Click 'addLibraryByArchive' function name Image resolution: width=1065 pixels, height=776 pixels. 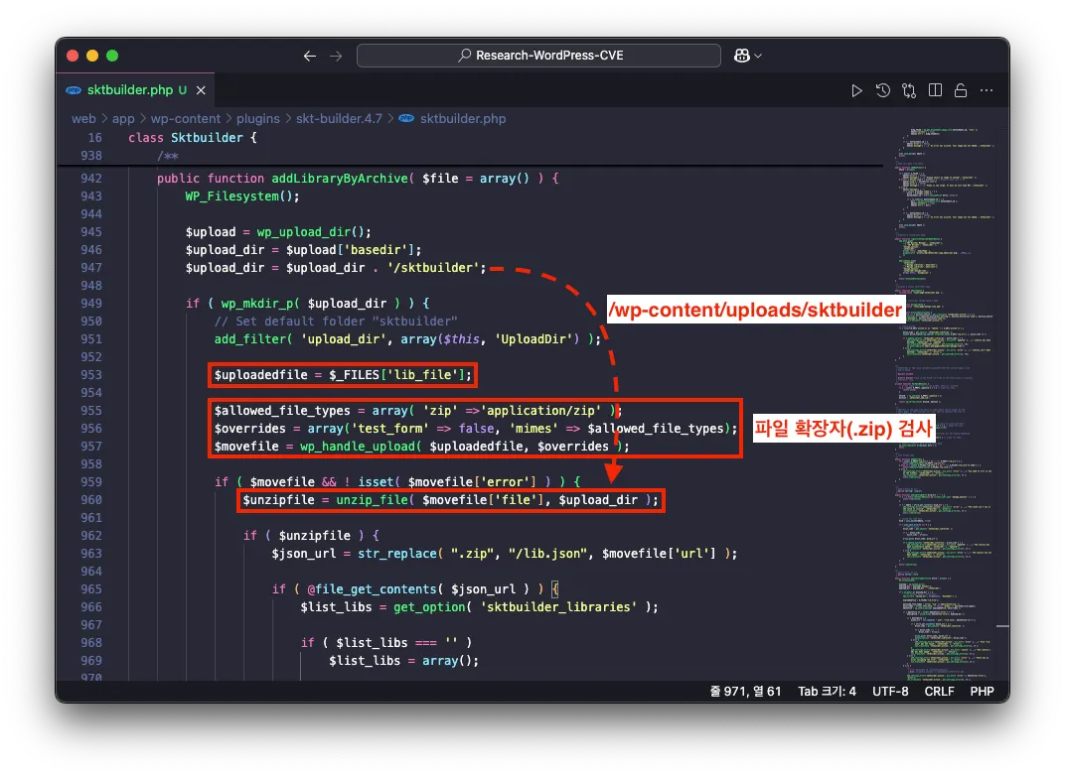pyautogui.click(x=340, y=179)
